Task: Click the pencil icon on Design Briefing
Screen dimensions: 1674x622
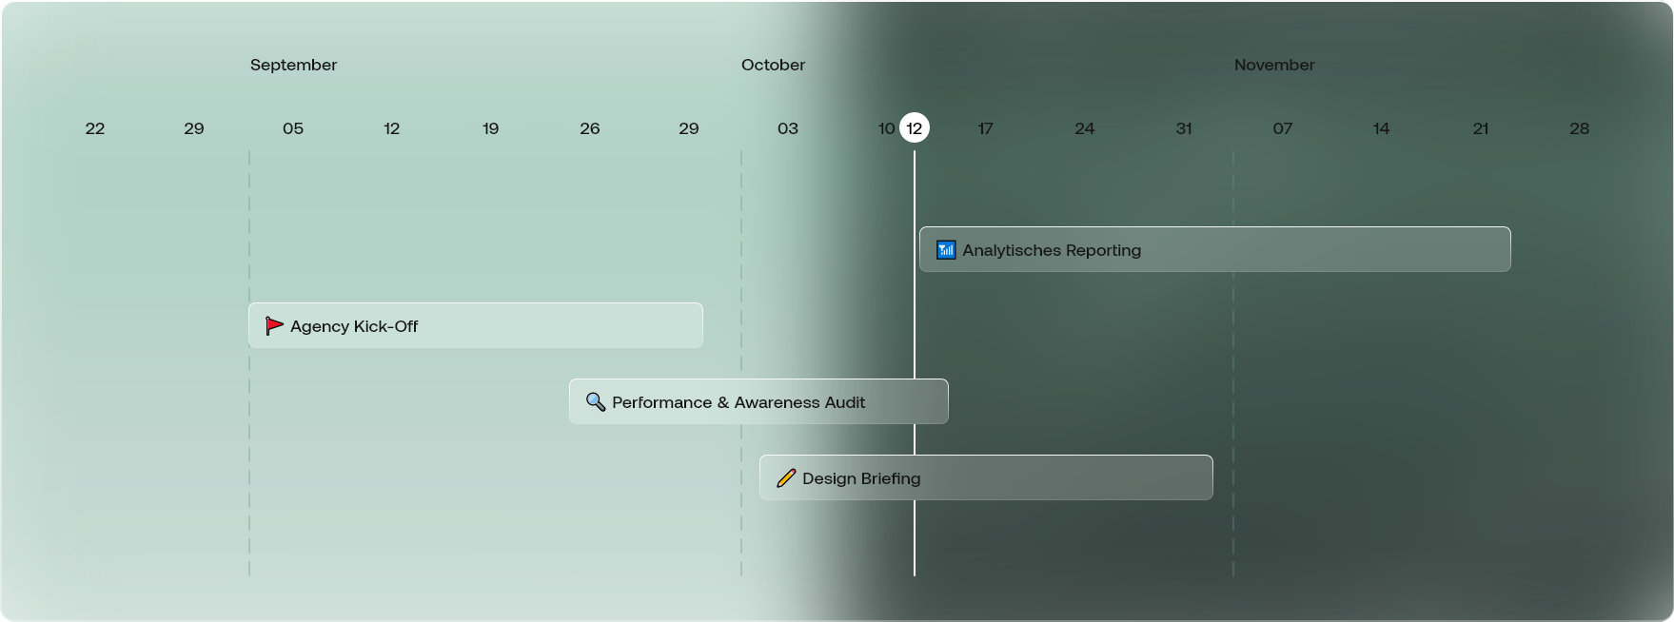Action: (x=785, y=478)
